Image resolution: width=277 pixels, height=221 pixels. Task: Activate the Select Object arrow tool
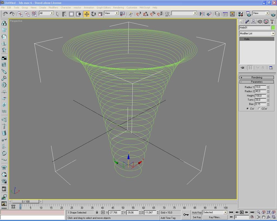tap(57, 14)
